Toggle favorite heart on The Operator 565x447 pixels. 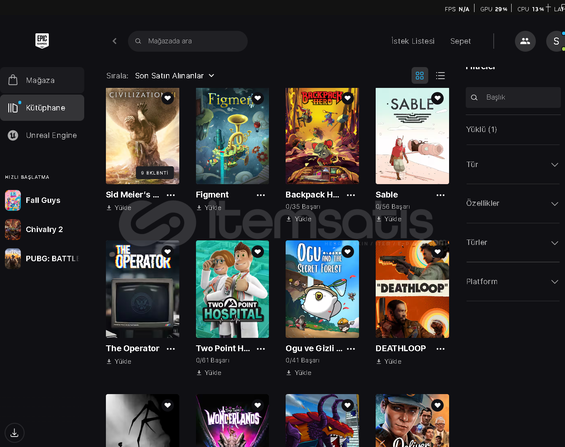(x=168, y=252)
